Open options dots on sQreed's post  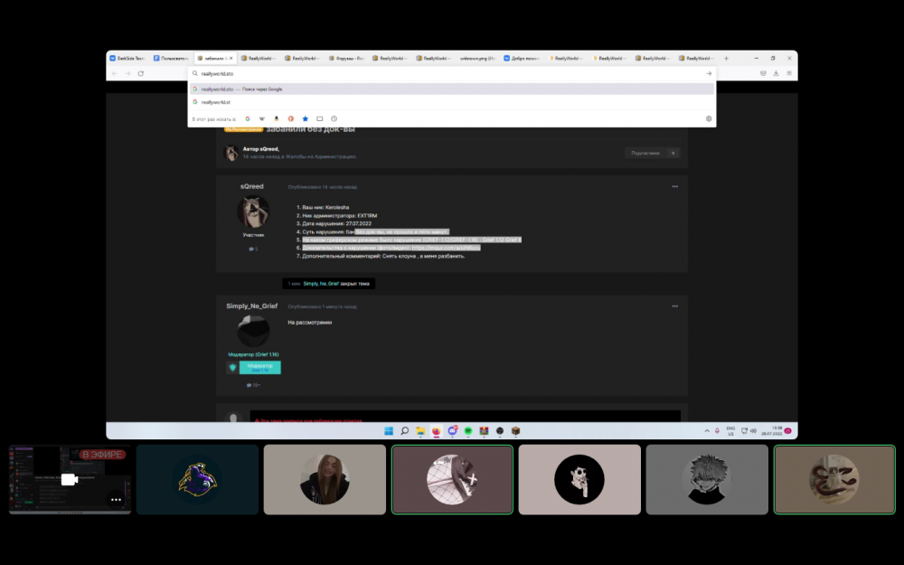[674, 187]
